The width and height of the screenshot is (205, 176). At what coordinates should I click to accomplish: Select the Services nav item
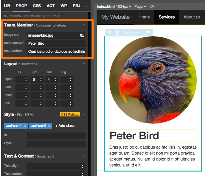coord(167,17)
